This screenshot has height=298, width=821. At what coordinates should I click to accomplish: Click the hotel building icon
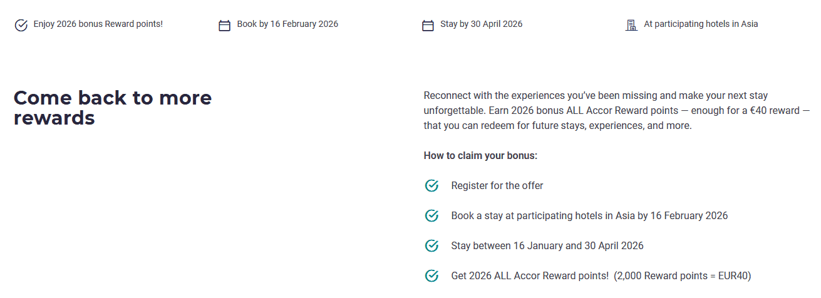[x=631, y=25]
